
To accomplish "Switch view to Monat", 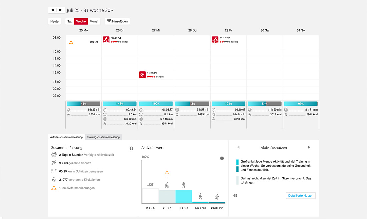I will [94, 21].
